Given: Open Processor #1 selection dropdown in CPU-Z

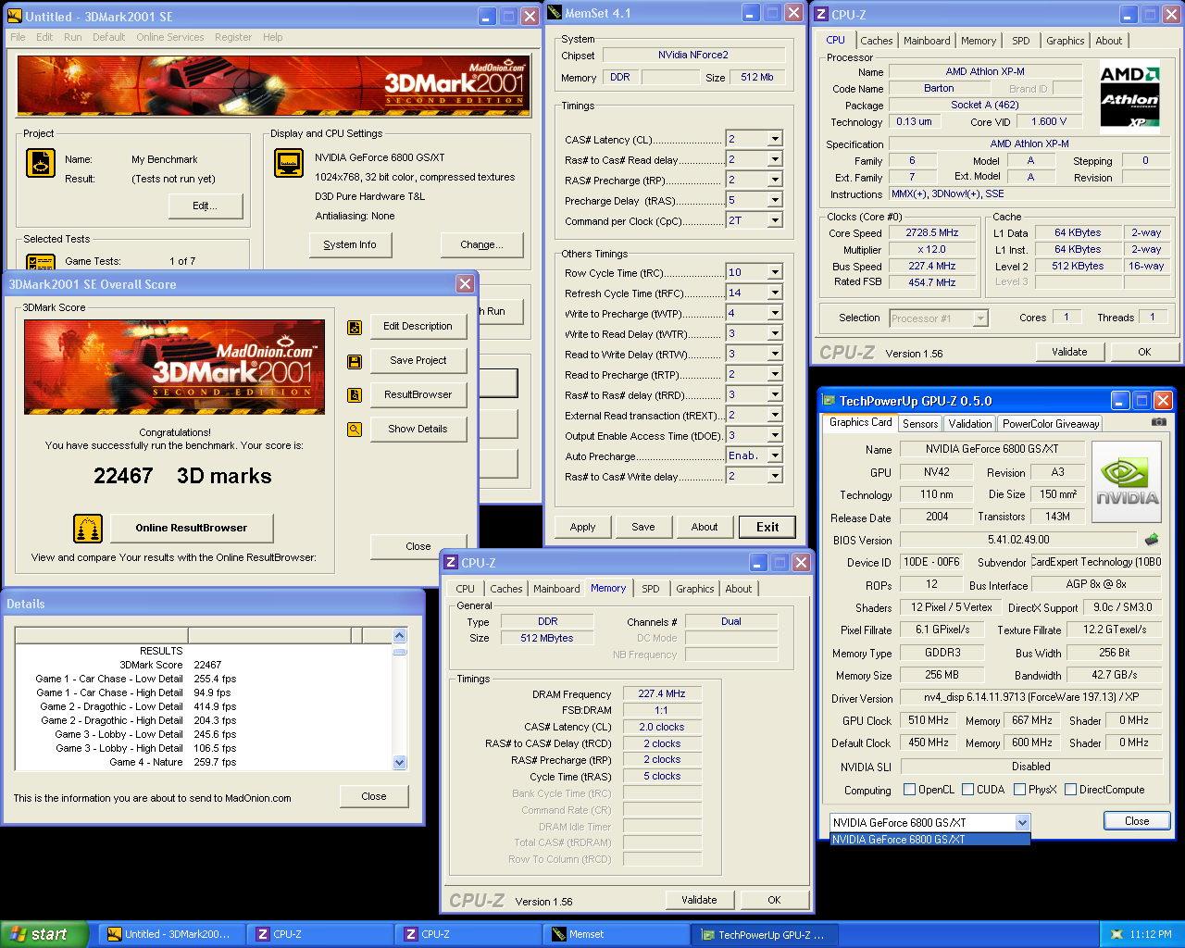Looking at the screenshot, I should point(980,318).
